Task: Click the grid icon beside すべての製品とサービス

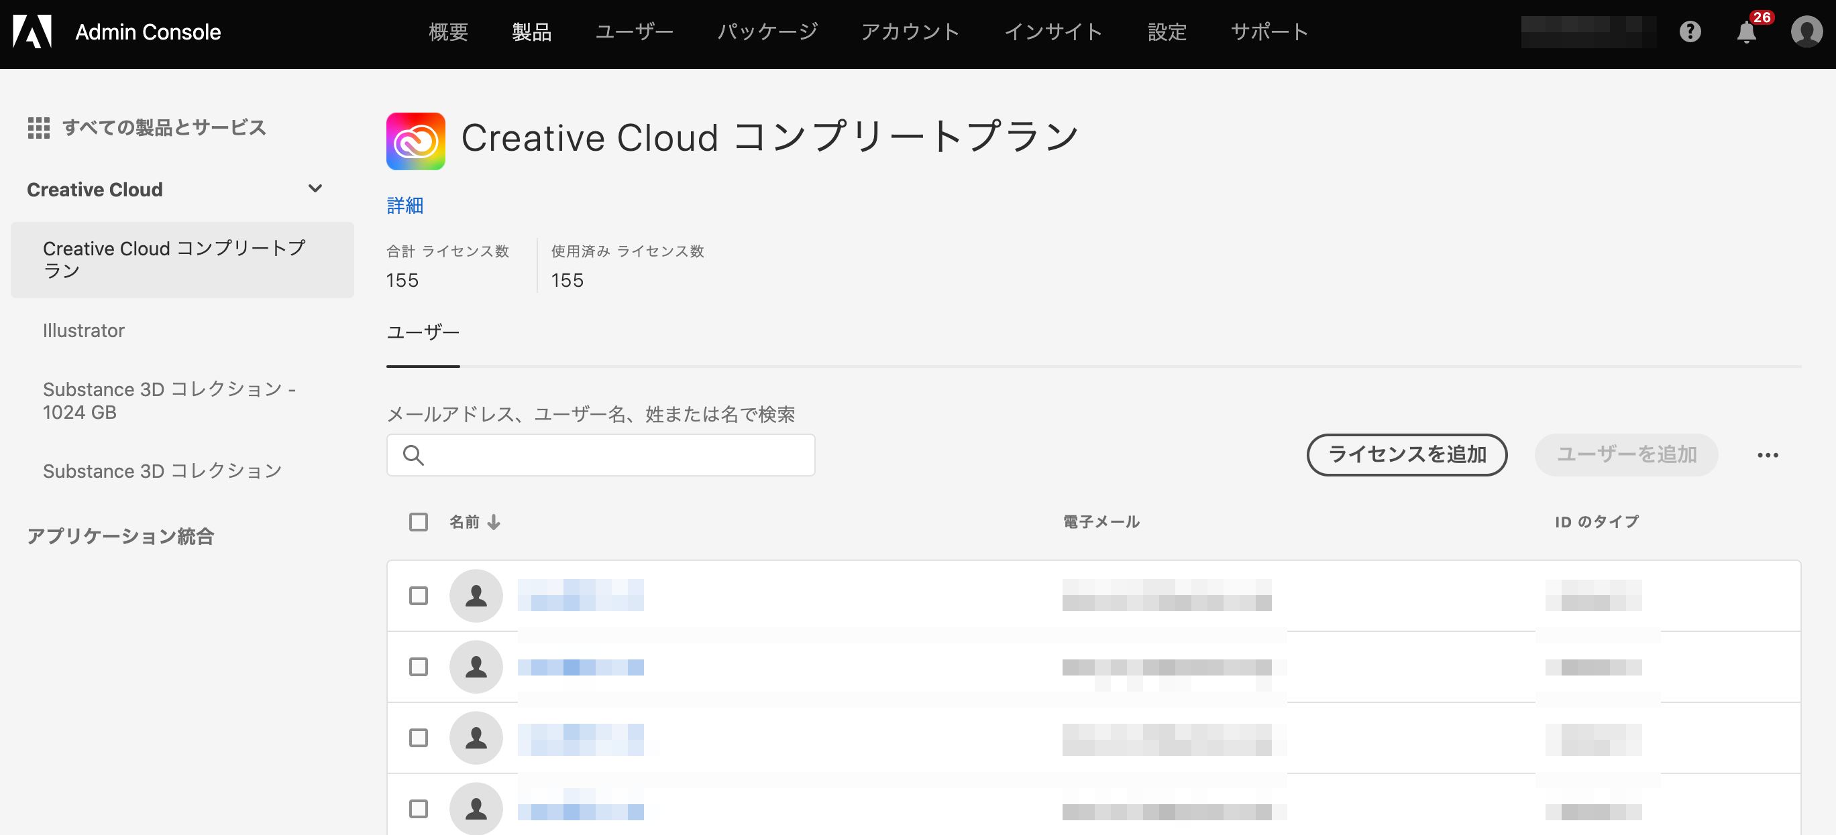Action: [x=38, y=128]
